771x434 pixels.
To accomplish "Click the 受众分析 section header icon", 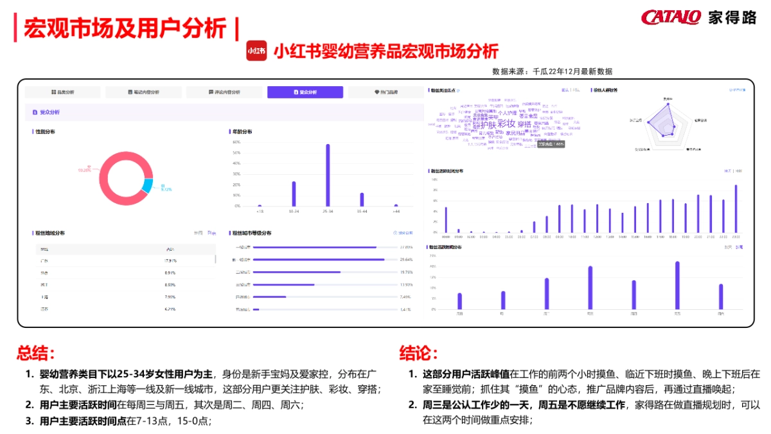I will (x=35, y=113).
